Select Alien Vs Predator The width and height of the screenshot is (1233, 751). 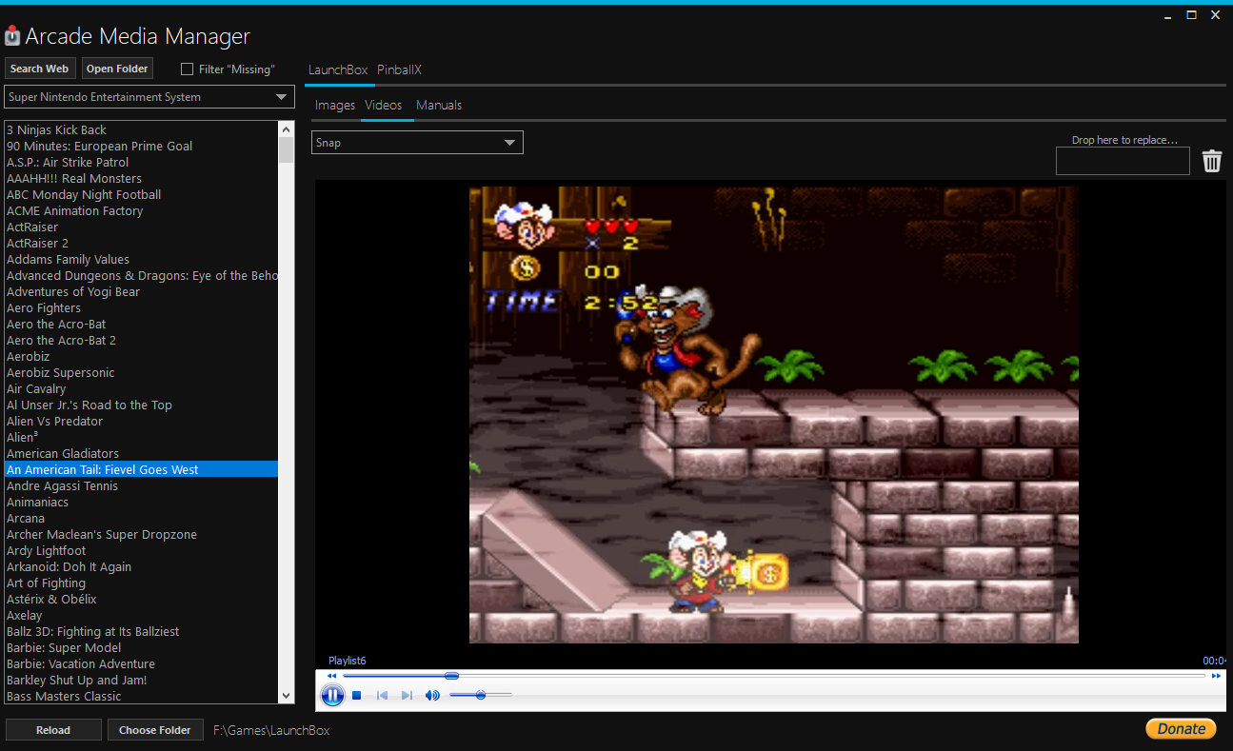point(142,421)
